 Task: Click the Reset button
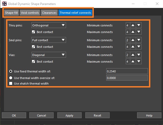pos(97,115)
